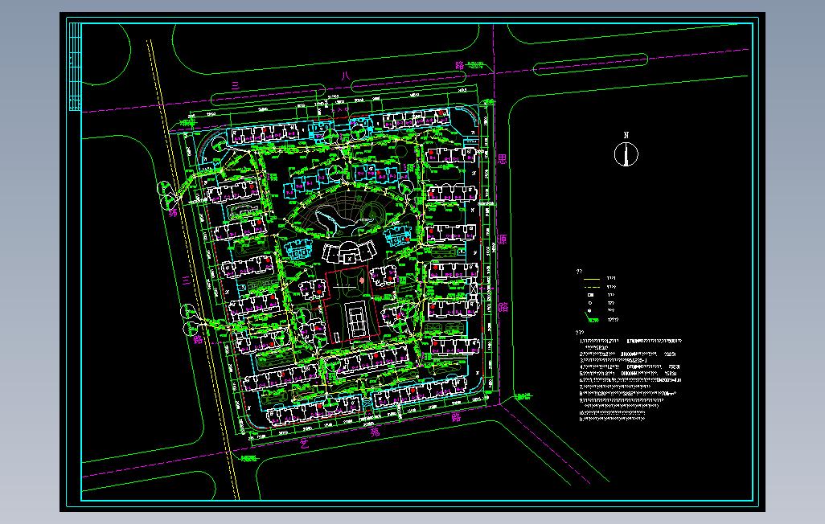
Task: Select the 源 road label character
Action: 503,239
